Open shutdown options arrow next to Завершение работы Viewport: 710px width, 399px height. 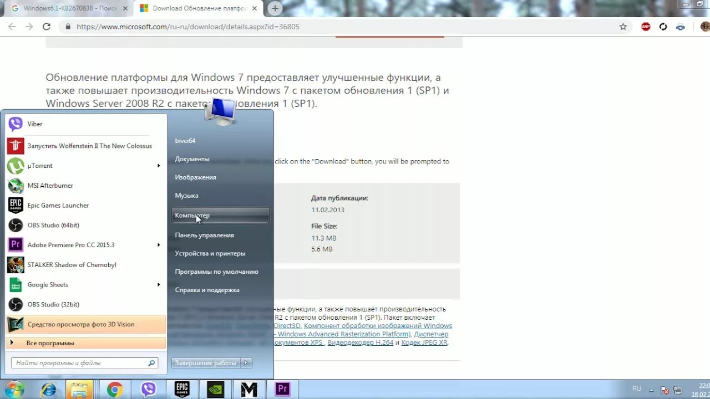coord(247,363)
